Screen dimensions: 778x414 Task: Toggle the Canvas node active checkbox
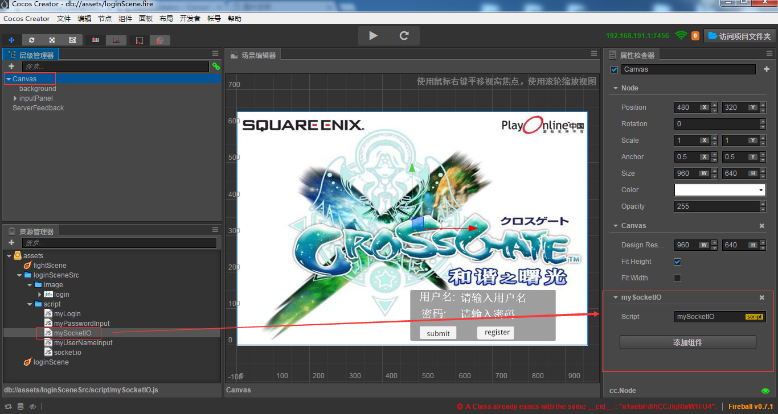(614, 69)
